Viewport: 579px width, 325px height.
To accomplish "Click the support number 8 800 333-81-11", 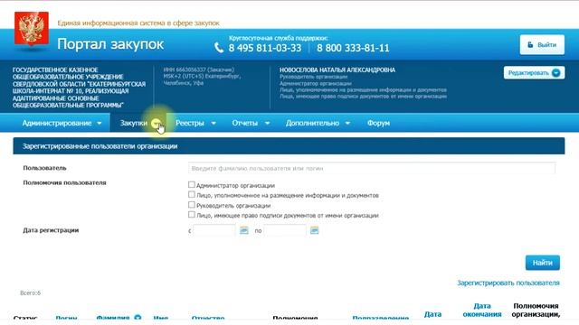I will [x=353, y=48].
